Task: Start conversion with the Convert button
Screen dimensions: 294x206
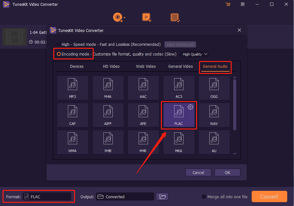Action: (x=269, y=196)
